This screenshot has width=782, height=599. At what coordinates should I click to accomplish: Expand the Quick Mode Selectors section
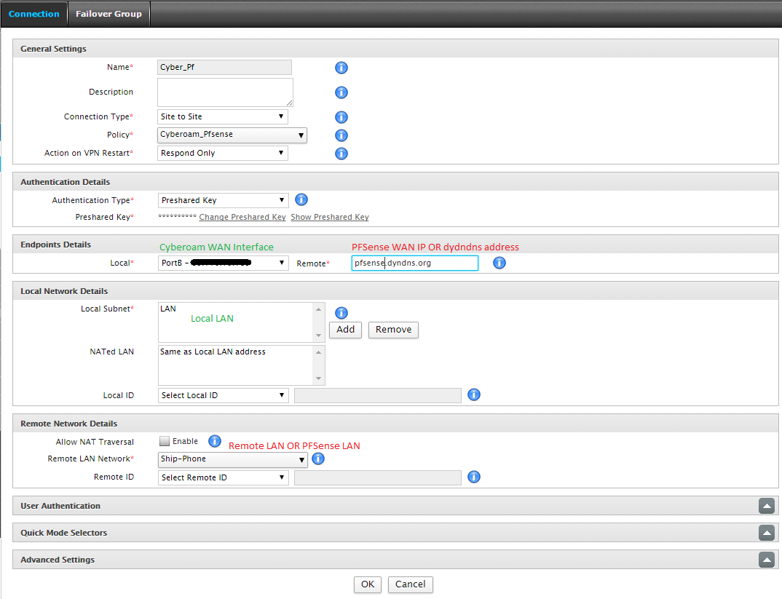767,533
